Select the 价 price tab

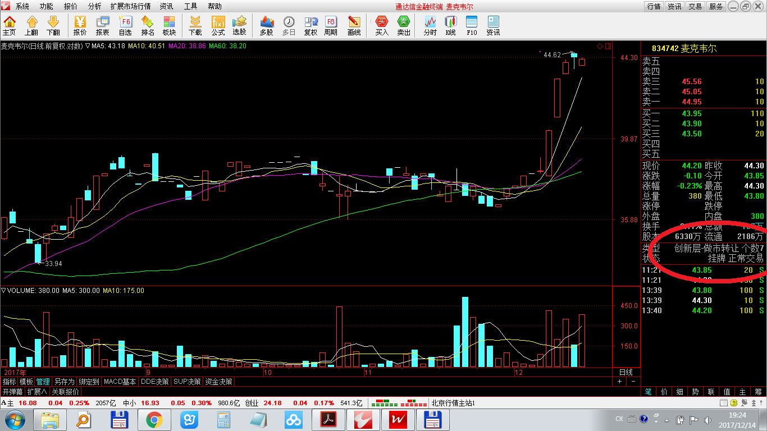pyautogui.click(x=664, y=392)
